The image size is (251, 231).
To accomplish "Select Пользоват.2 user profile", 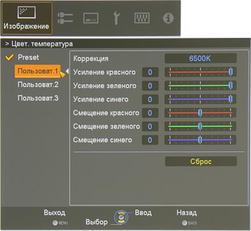I will [x=38, y=85].
